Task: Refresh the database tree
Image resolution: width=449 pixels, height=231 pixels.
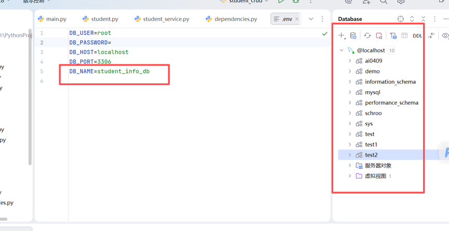Action: (368, 35)
